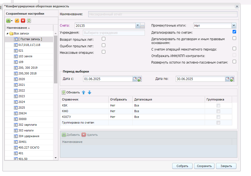
Task: Click the green add saved setting icon
Action: tap(8, 20)
